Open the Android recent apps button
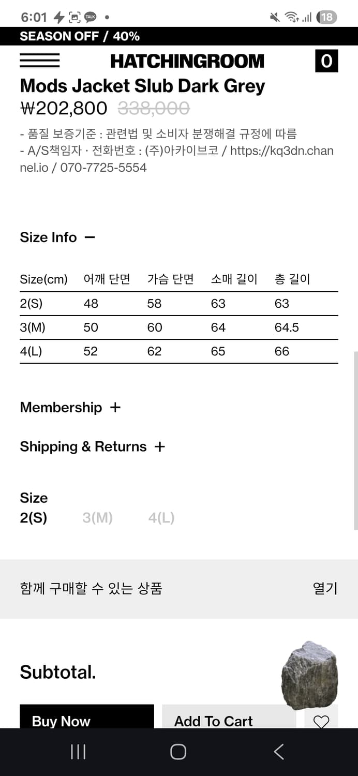This screenshot has height=776, width=358. click(78, 752)
